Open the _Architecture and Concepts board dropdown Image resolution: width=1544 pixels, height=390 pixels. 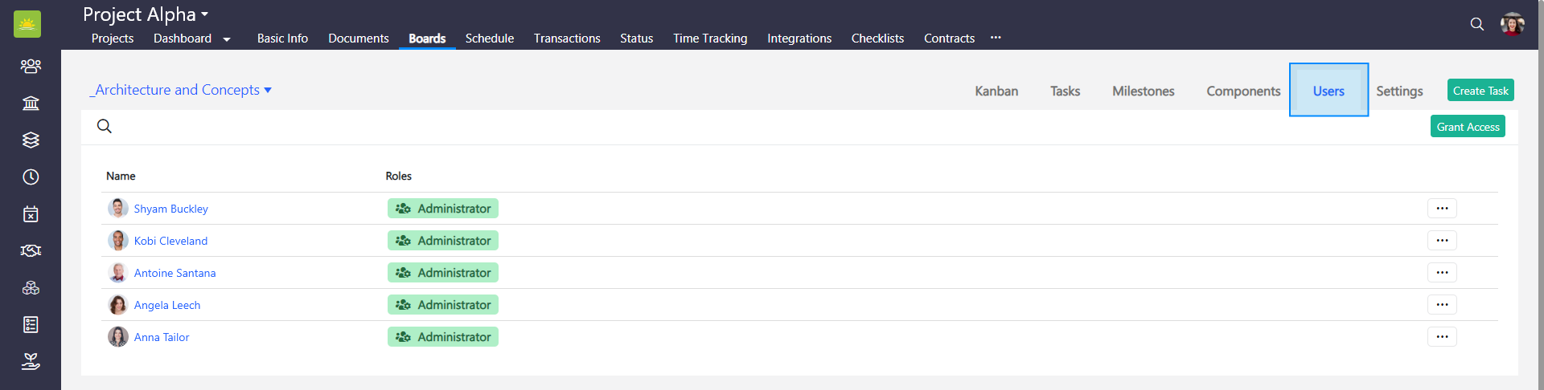[x=181, y=90]
